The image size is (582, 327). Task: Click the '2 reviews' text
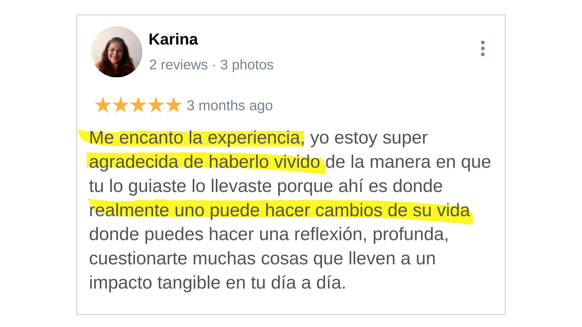(178, 65)
